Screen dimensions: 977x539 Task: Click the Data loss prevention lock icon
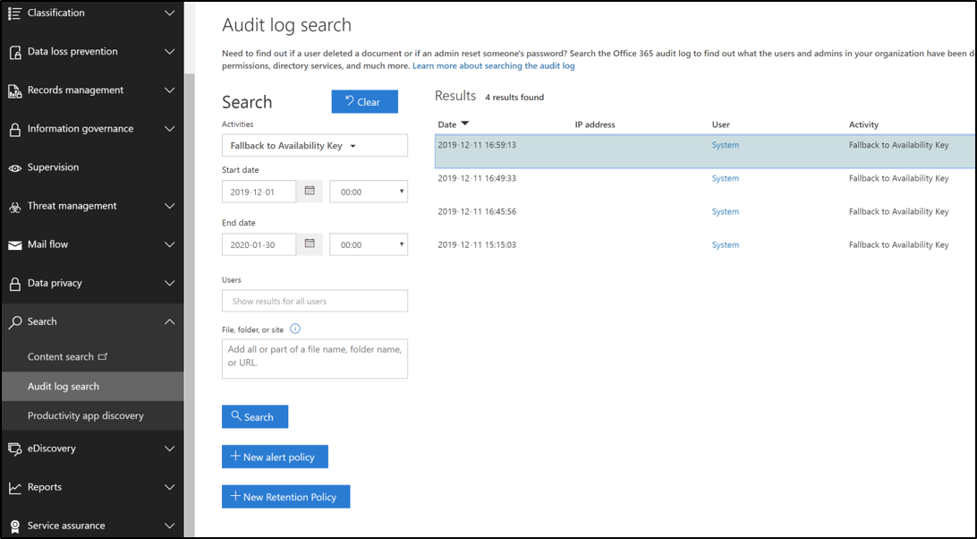(x=14, y=53)
